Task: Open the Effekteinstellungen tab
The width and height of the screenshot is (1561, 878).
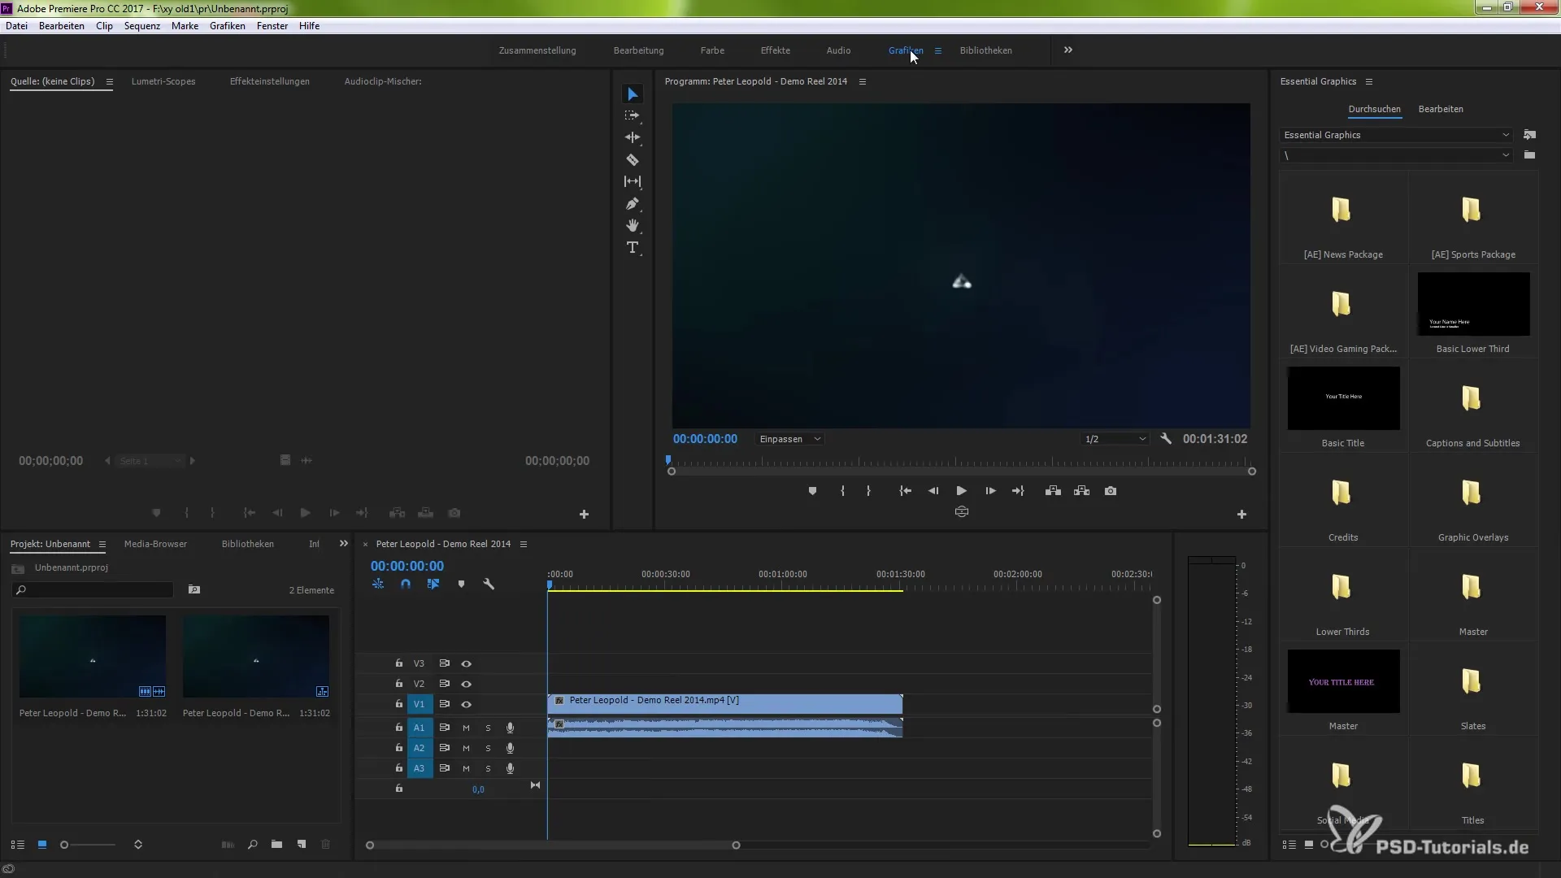Action: [270, 81]
